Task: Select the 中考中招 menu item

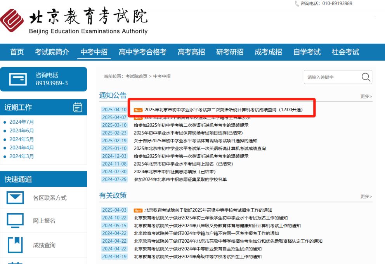Action: [x=94, y=52]
